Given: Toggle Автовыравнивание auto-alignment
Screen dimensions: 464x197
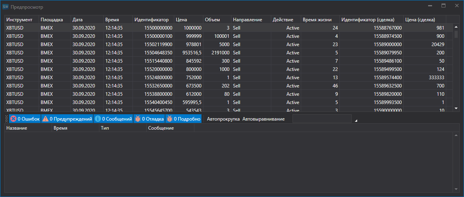Looking at the screenshot, I should pos(263,119).
